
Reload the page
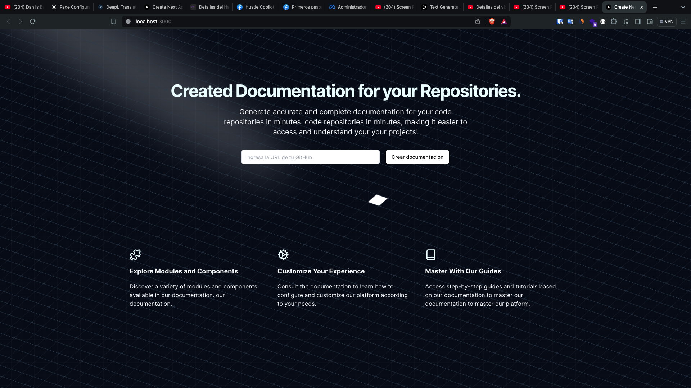pos(33,22)
